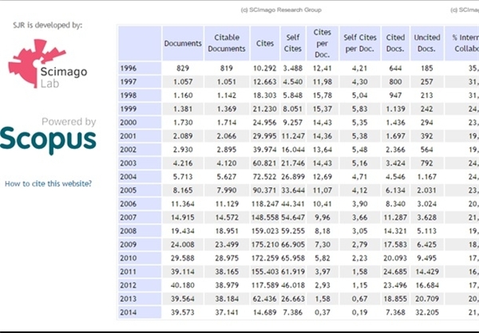The width and height of the screenshot is (479, 333).
Task: Click the Cited Docs. value 644
Action: coord(395,69)
